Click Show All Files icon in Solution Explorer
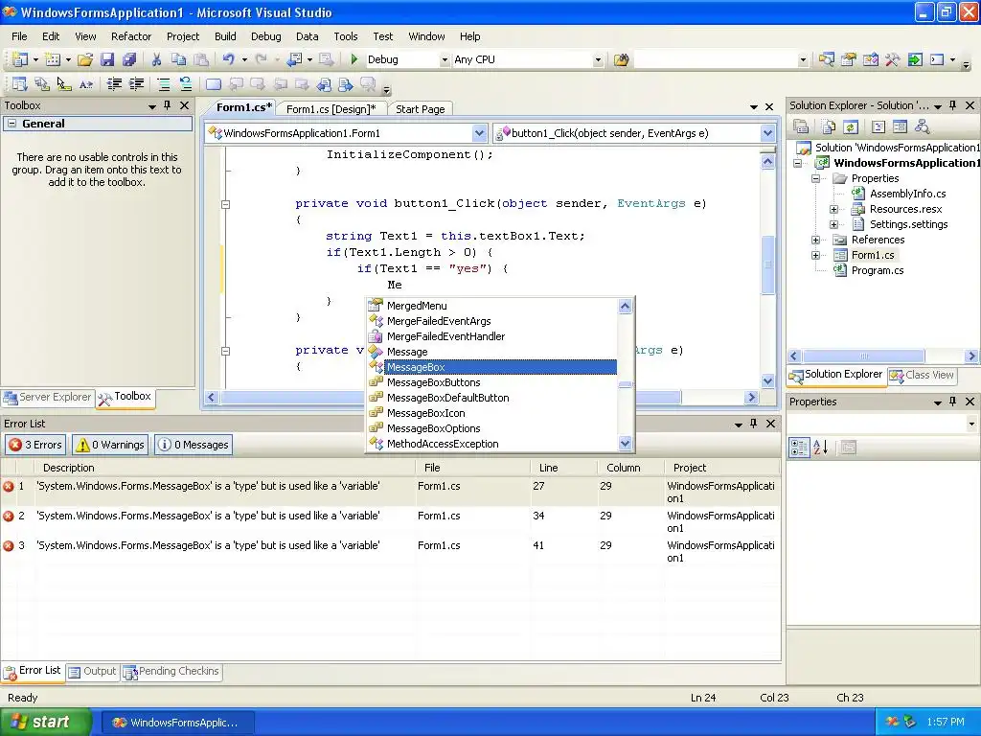Viewport: 981px width, 736px height. point(829,127)
